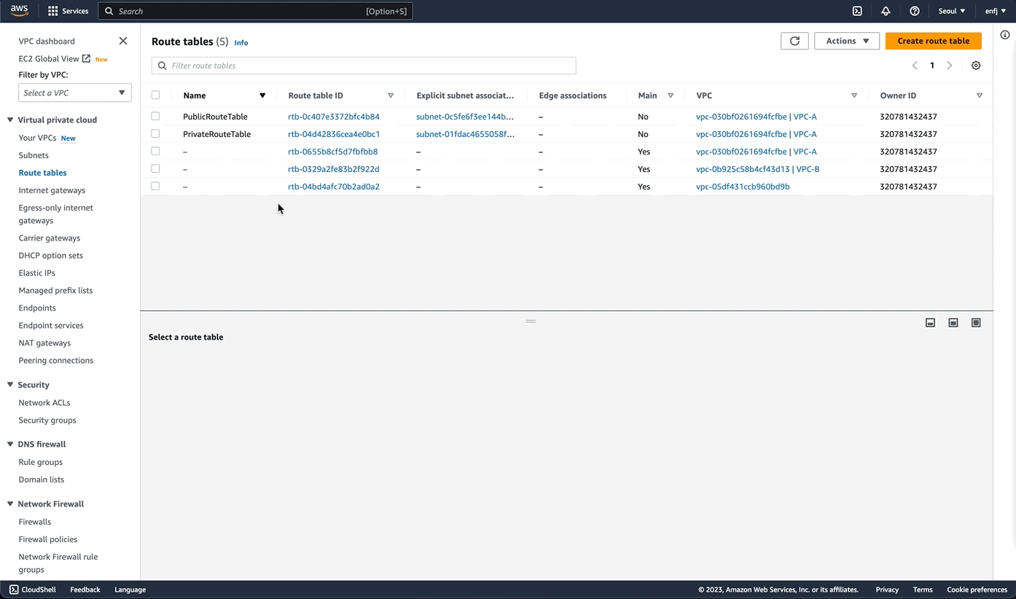The width and height of the screenshot is (1016, 599).
Task: Collapse the DNS firewall section
Action: tap(10, 444)
